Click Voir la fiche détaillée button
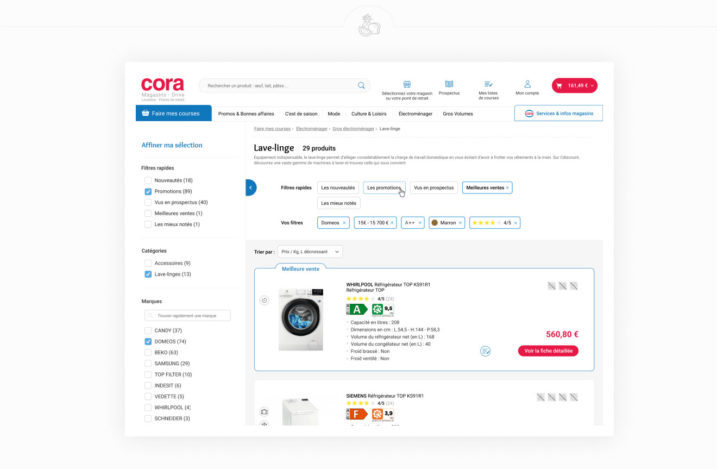 pyautogui.click(x=548, y=351)
